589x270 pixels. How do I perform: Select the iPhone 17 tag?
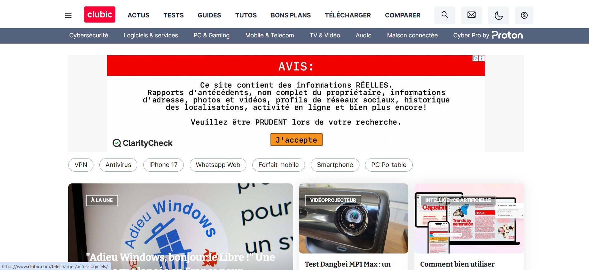click(x=164, y=165)
